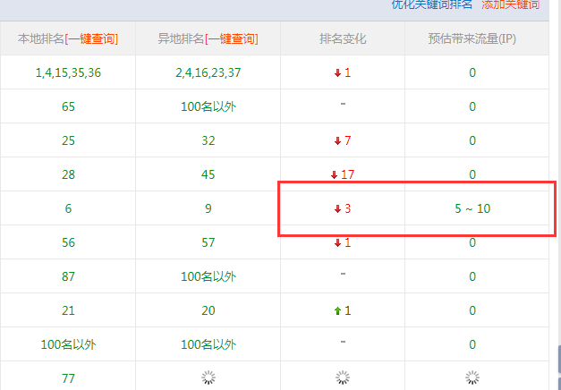Select local rank cell 1,4,15,35,36
The width and height of the screenshot is (561, 390).
[x=68, y=73]
